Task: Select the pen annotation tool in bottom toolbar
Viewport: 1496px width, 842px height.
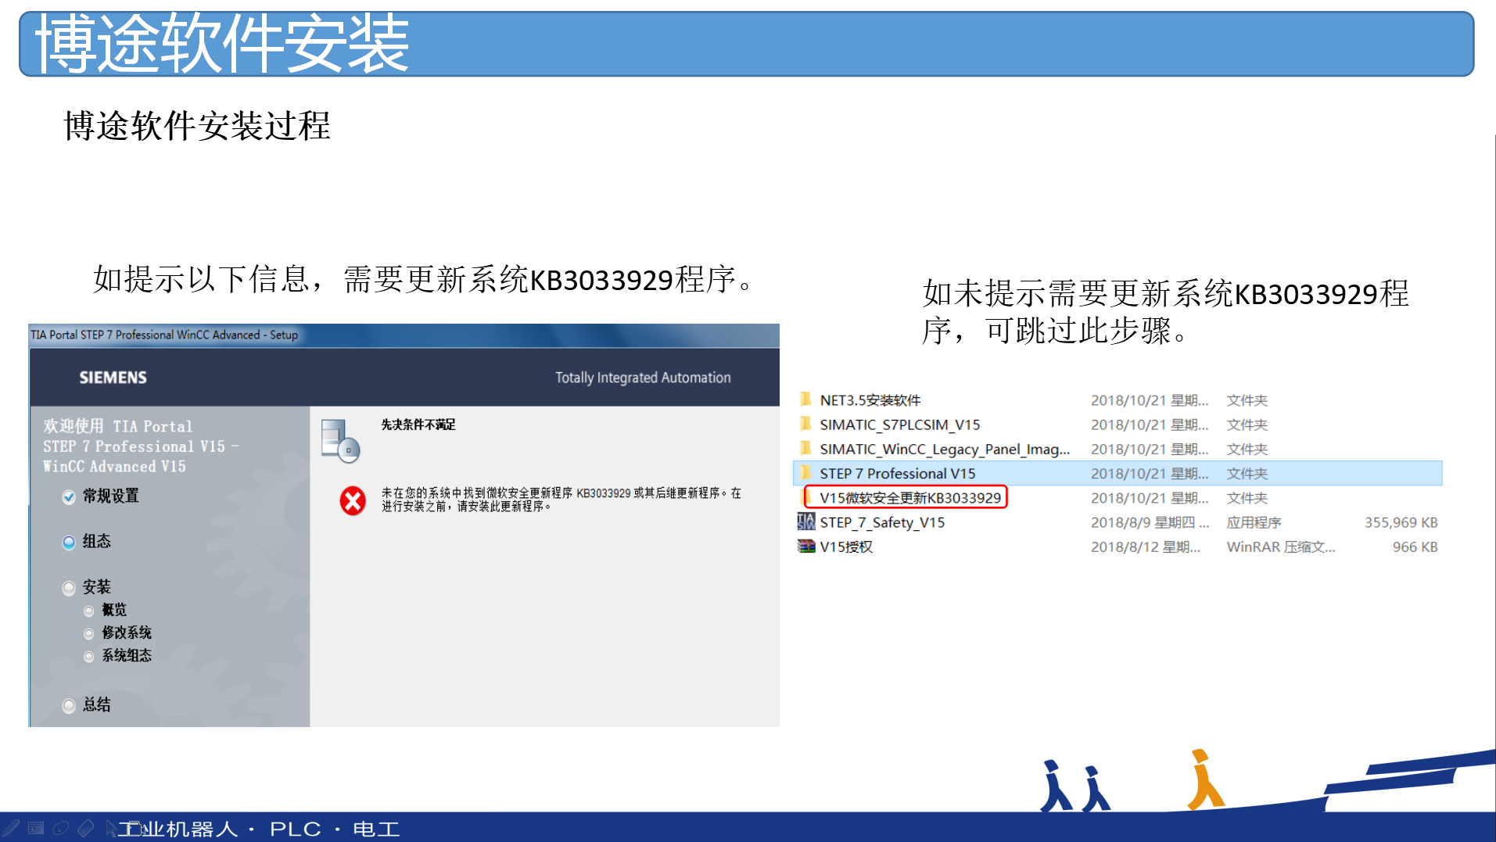Action: pos(11,828)
